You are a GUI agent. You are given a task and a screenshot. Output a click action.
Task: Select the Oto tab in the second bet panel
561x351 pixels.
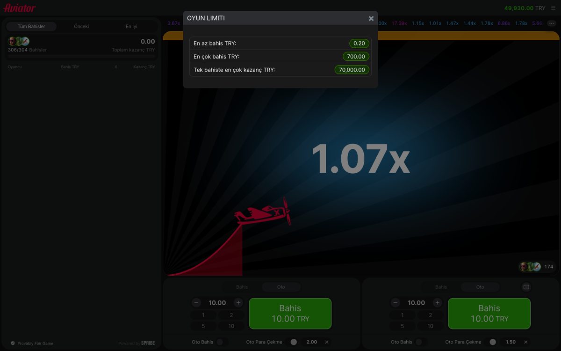click(x=480, y=287)
